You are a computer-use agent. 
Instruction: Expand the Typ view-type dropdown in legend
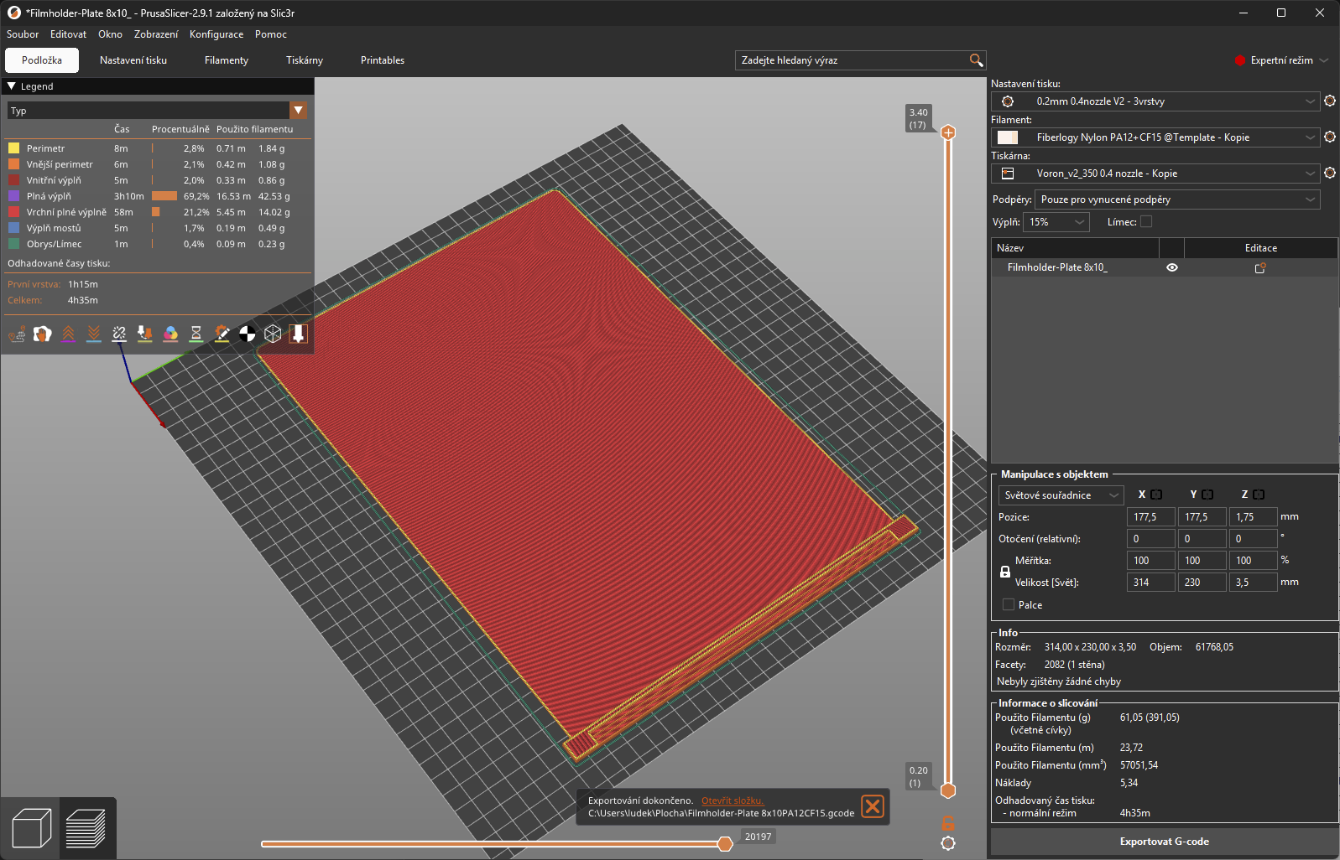tap(298, 111)
